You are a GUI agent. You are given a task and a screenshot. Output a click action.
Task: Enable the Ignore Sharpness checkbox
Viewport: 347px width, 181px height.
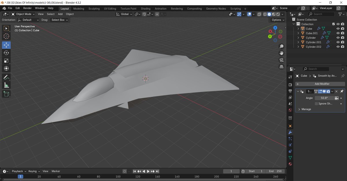pos(317,104)
